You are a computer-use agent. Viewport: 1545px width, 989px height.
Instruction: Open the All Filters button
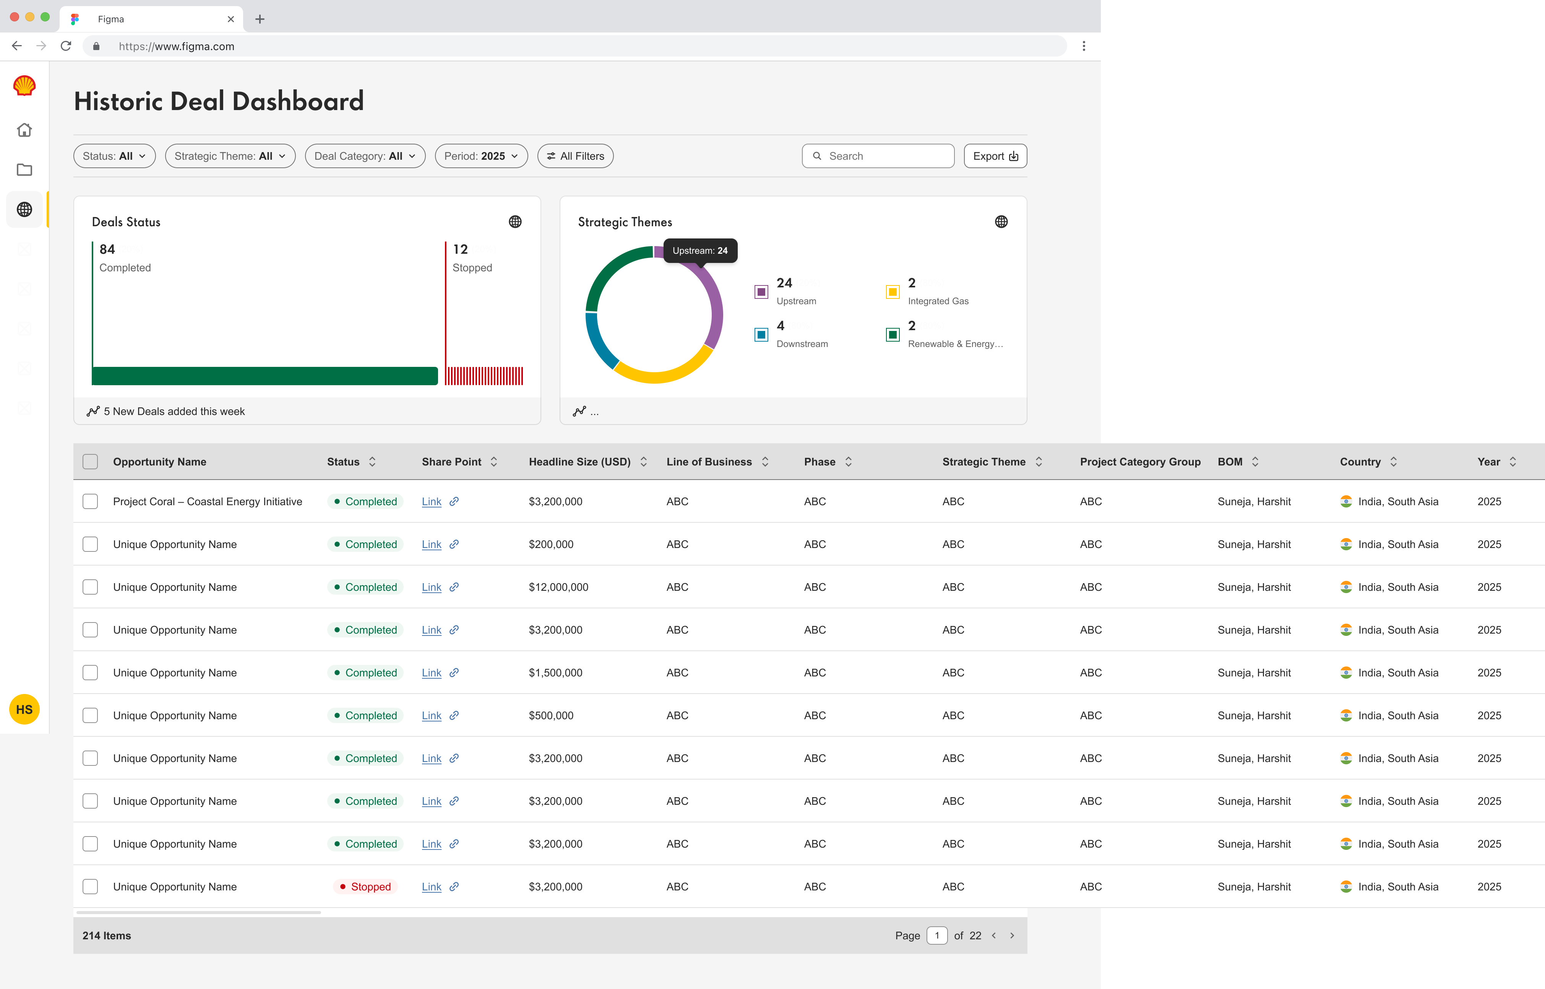pyautogui.click(x=575, y=156)
